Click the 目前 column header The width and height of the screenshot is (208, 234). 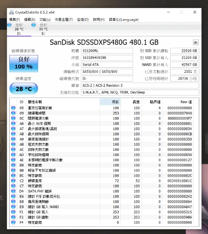coord(110,102)
